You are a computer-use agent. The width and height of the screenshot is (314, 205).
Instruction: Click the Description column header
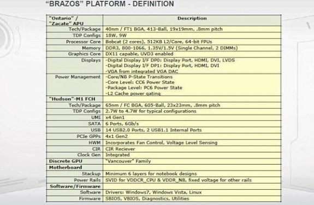click(x=192, y=18)
